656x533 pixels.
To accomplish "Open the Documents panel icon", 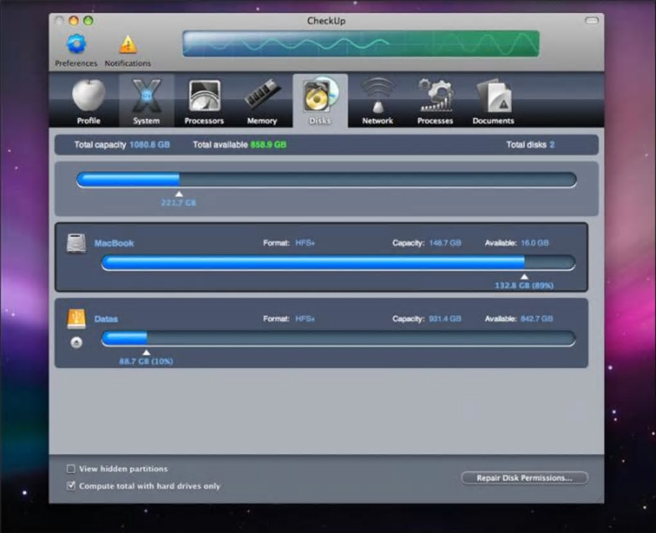I will tap(493, 96).
